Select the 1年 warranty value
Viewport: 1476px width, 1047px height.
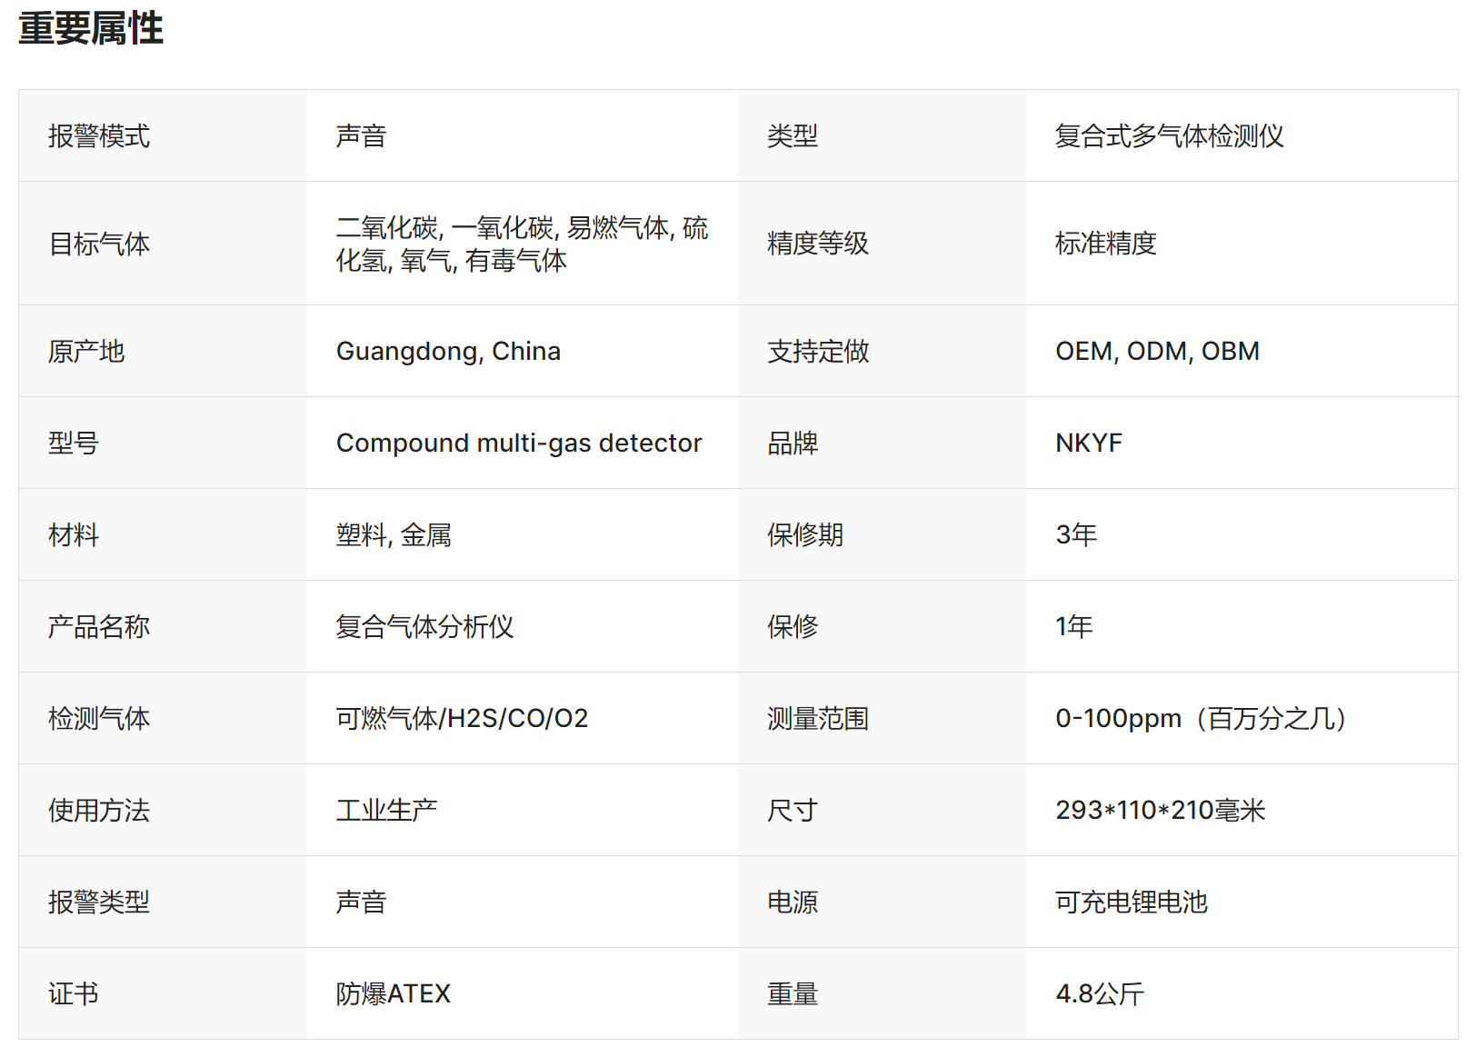tap(1073, 627)
